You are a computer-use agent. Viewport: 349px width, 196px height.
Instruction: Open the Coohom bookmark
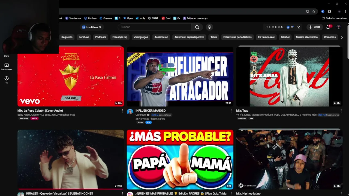pyautogui.click(x=90, y=18)
